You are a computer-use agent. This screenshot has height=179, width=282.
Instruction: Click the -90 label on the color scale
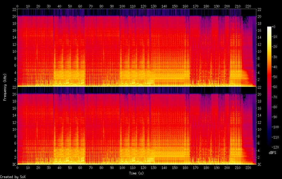pyautogui.click(x=275, y=117)
